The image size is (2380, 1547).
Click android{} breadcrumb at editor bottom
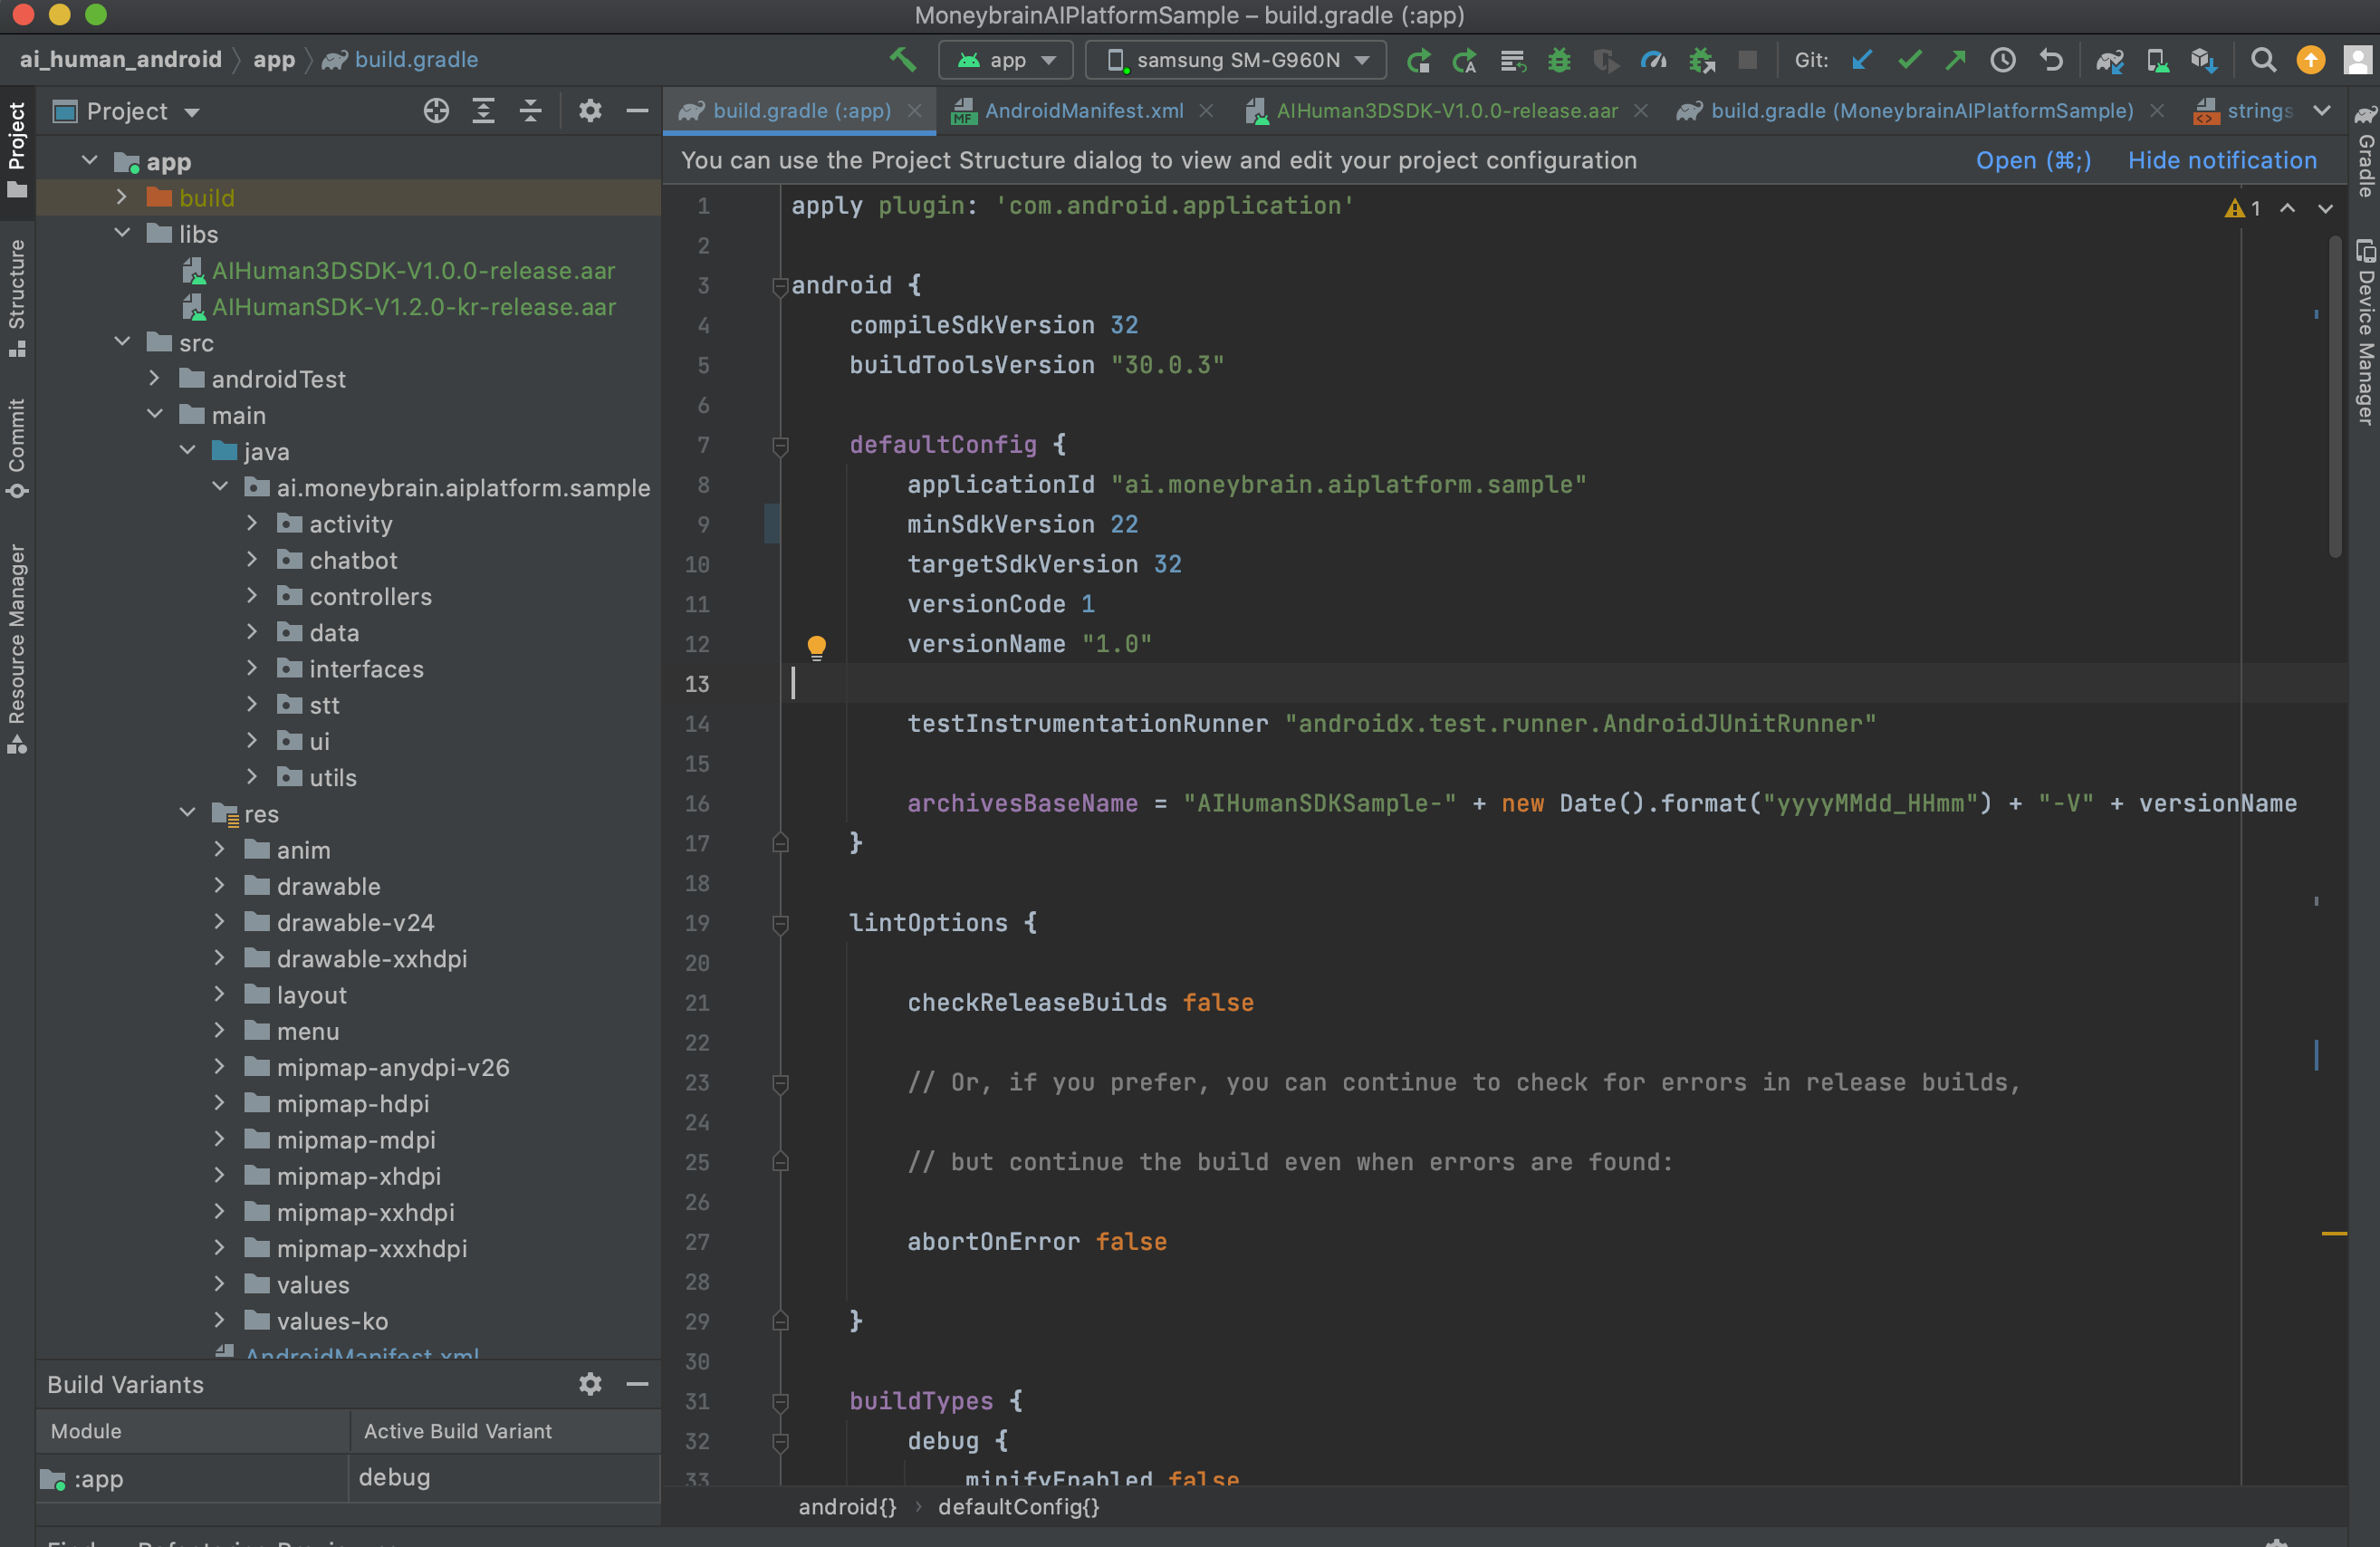point(847,1507)
